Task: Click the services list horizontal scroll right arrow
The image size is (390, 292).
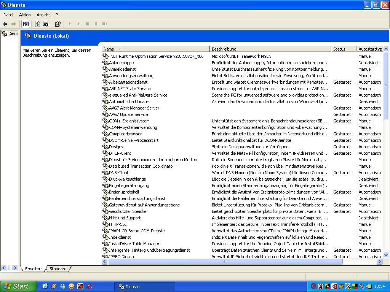Action: 379,261
